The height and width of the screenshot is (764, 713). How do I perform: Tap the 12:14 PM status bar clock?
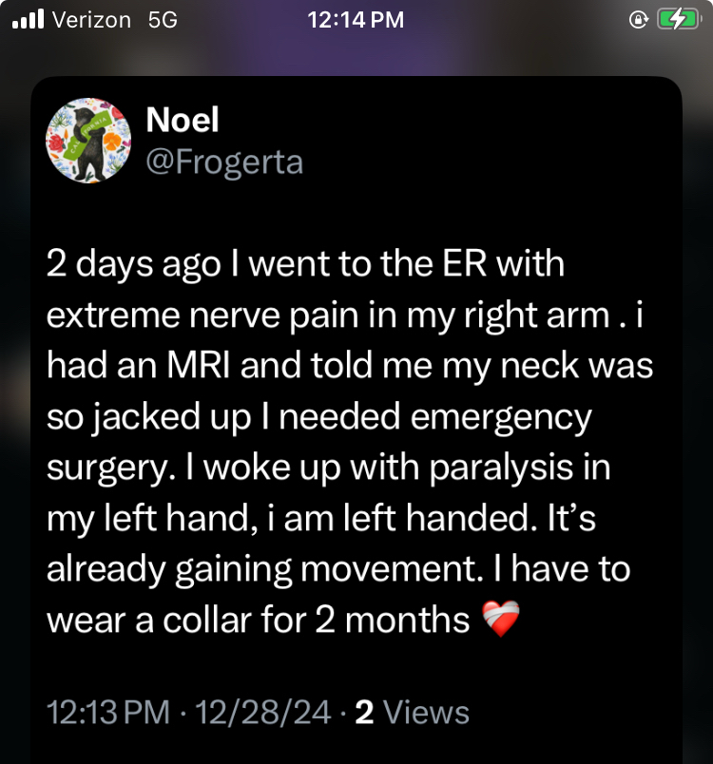tap(356, 20)
